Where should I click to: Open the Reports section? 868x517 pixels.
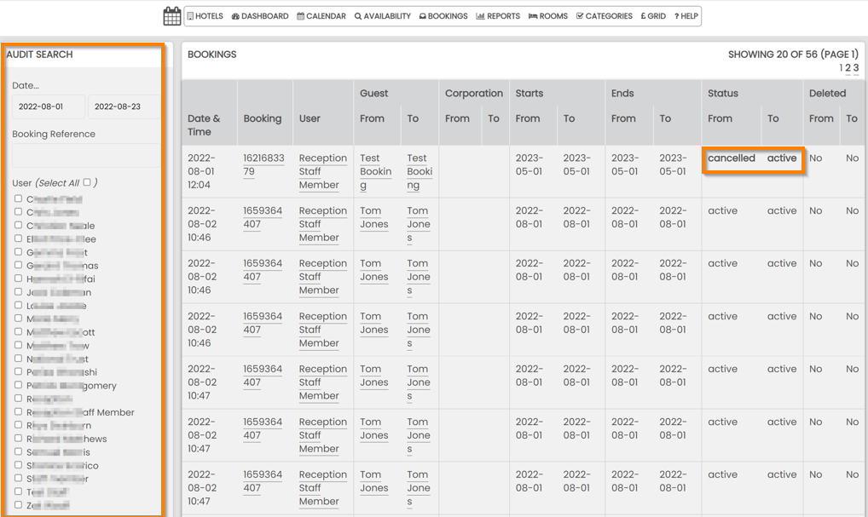(x=498, y=16)
